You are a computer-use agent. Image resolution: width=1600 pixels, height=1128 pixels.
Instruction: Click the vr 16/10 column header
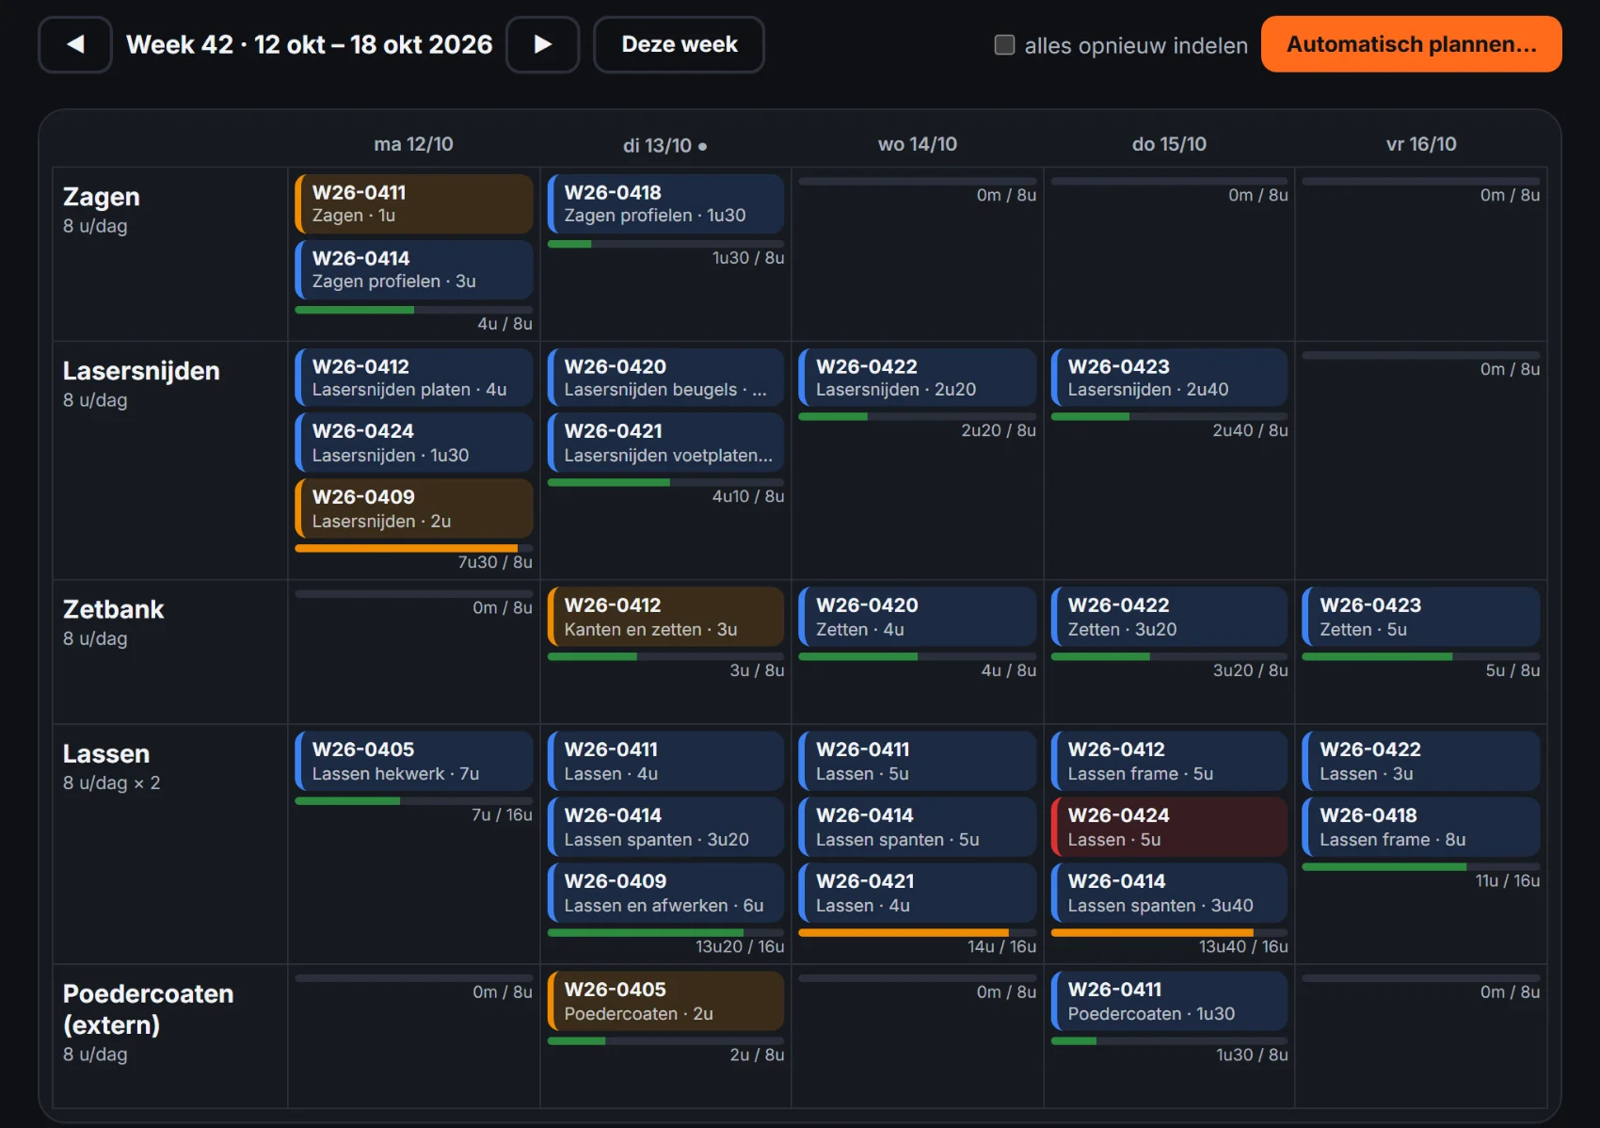click(1421, 144)
